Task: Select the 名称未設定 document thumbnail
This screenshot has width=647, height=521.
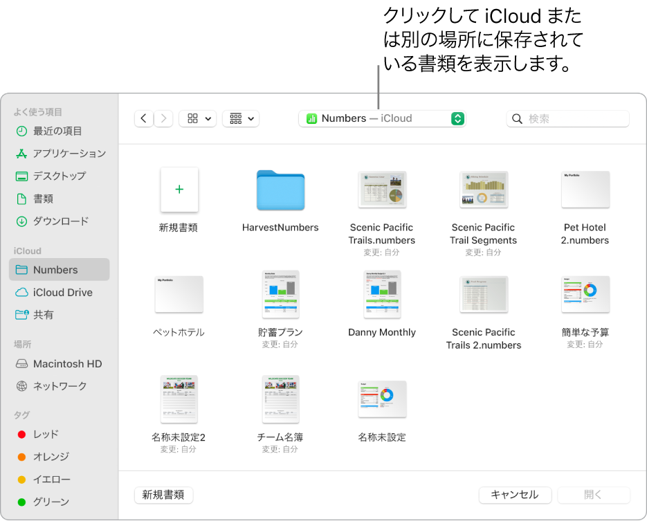Action: [x=382, y=399]
